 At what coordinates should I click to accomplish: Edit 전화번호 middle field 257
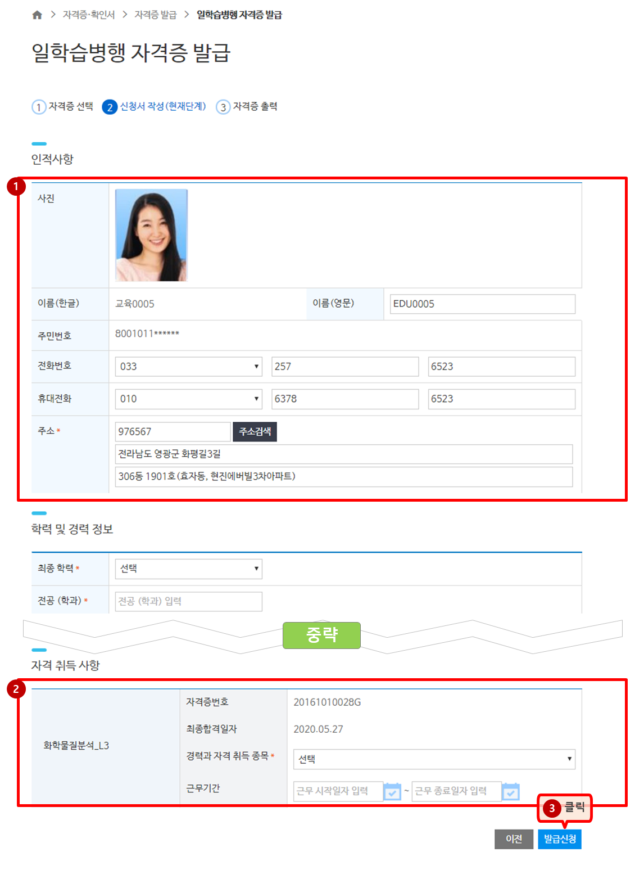click(345, 367)
